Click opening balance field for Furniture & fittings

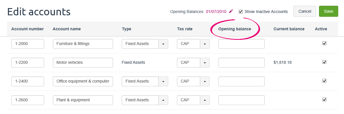241,44
